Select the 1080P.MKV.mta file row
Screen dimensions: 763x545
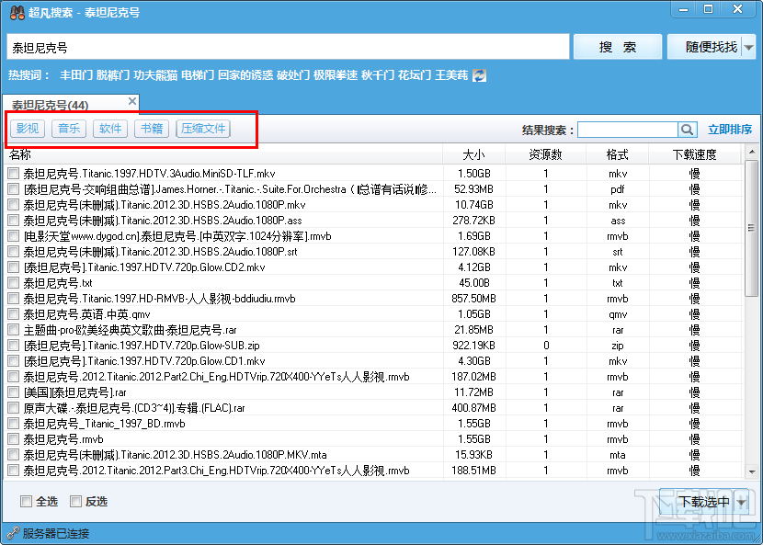coord(372,455)
